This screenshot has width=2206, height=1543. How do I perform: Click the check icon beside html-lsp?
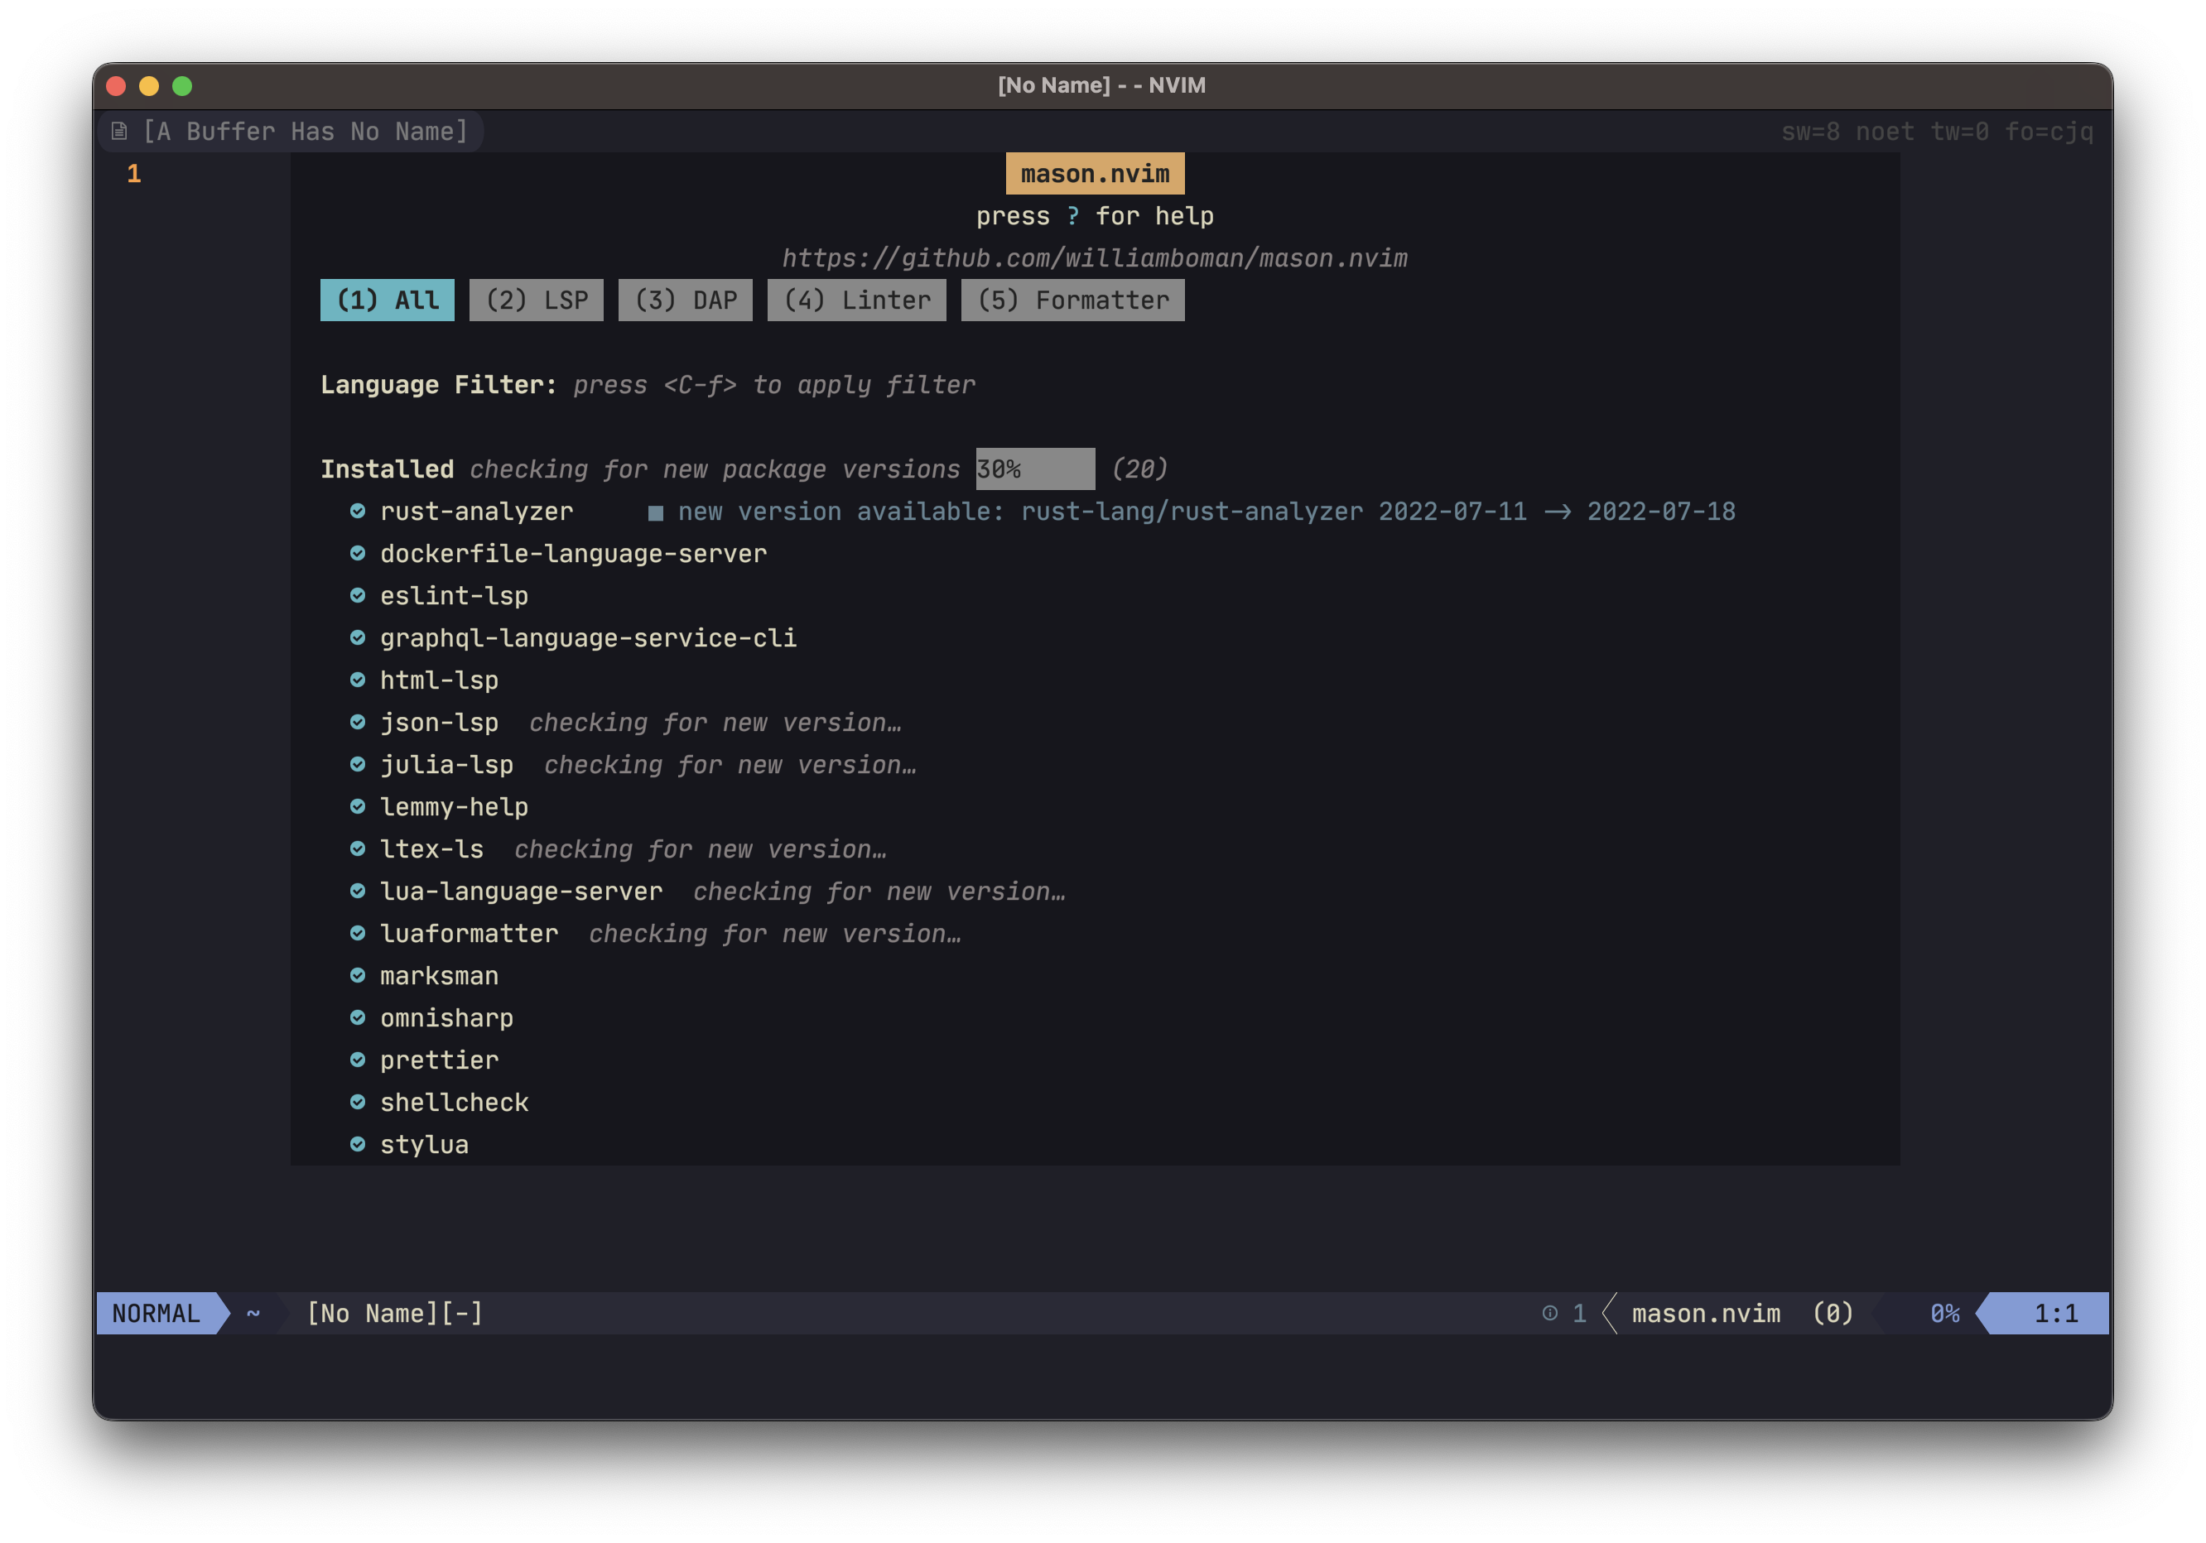(358, 680)
